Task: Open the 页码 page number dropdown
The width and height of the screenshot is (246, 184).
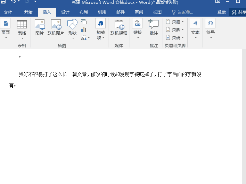Action: click(175, 37)
